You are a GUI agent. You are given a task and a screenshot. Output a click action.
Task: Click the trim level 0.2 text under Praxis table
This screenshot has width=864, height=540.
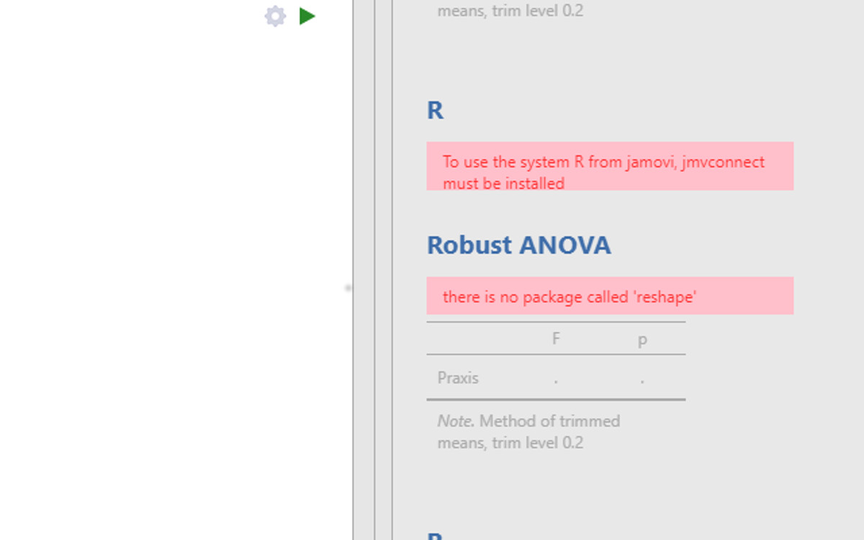click(x=537, y=442)
